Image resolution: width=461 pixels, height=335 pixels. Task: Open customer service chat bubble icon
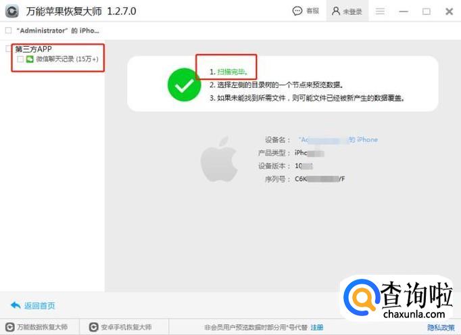297,11
